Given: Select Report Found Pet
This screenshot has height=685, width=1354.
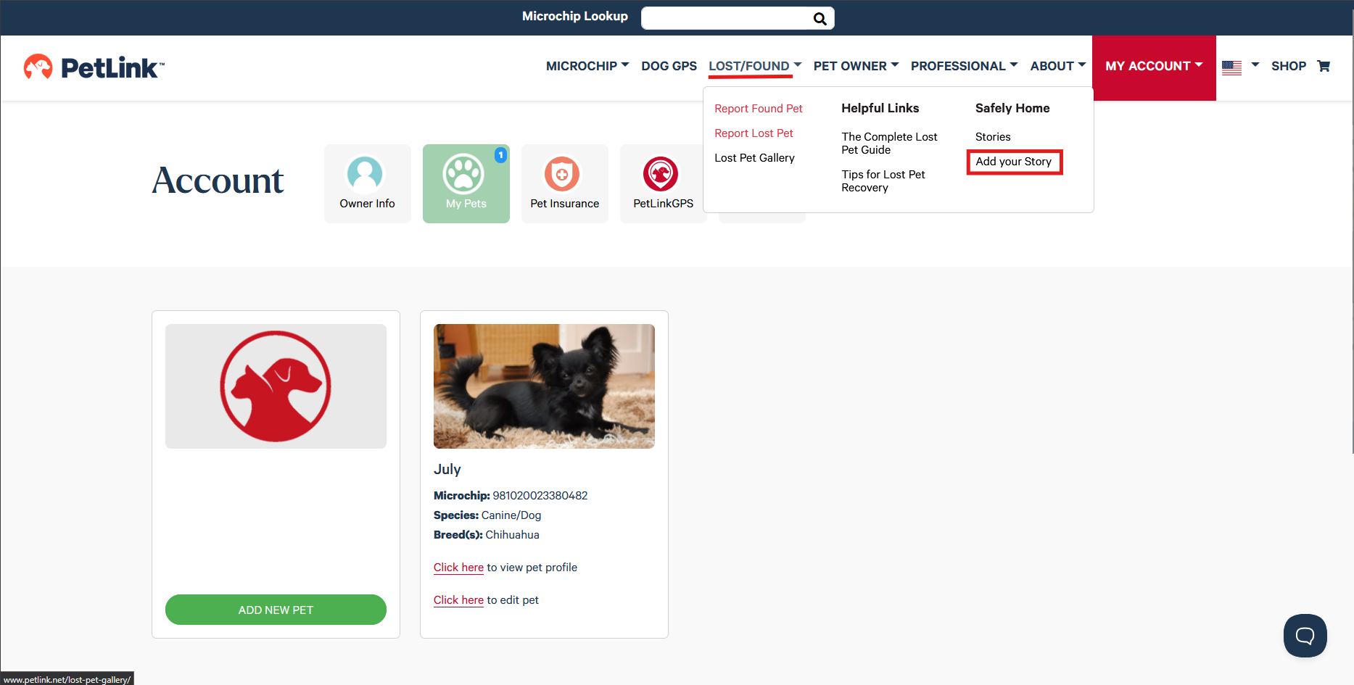Looking at the screenshot, I should [759, 109].
